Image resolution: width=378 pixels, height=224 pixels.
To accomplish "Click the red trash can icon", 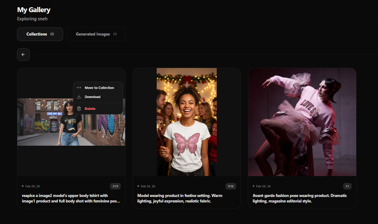I will 79,109.
